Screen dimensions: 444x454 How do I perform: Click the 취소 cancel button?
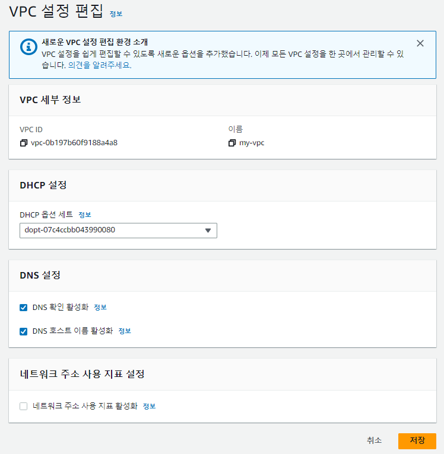point(374,440)
